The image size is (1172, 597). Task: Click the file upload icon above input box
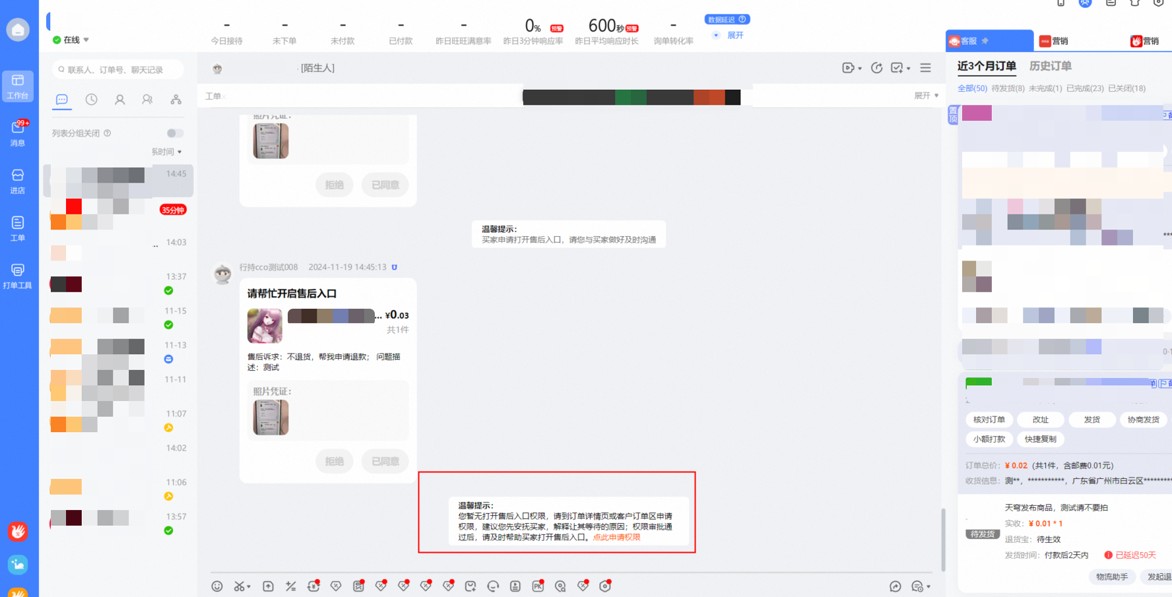point(268,586)
